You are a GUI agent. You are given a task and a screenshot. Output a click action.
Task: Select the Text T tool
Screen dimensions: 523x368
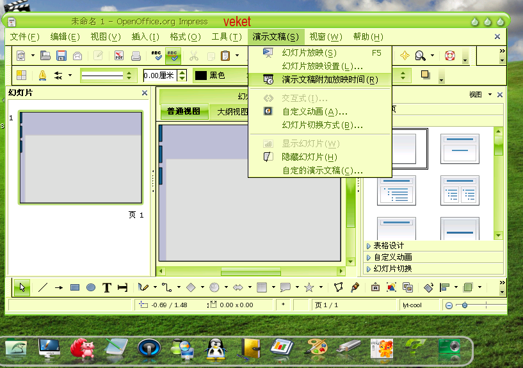point(107,287)
